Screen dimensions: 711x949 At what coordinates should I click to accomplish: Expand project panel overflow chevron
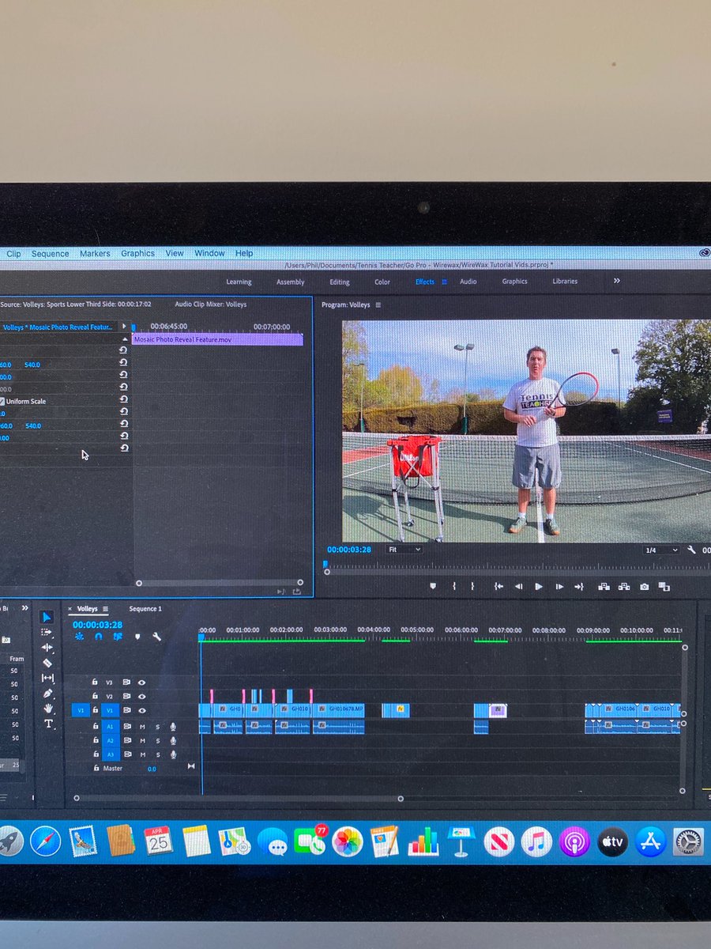[x=24, y=608]
